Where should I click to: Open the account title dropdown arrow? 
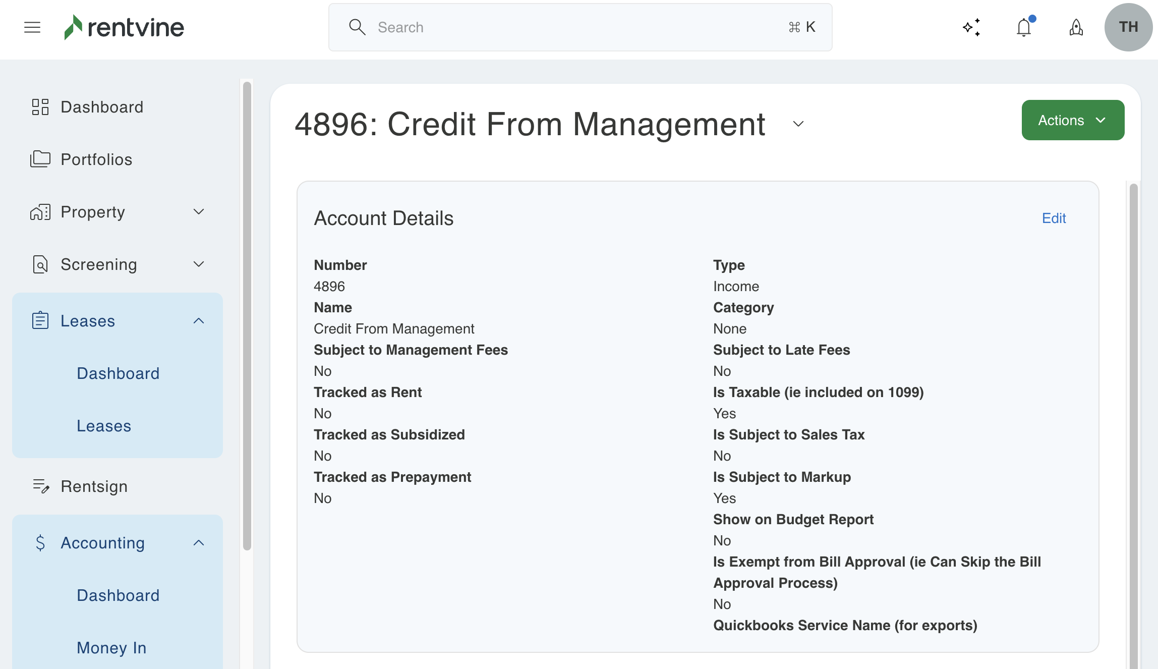[798, 124]
